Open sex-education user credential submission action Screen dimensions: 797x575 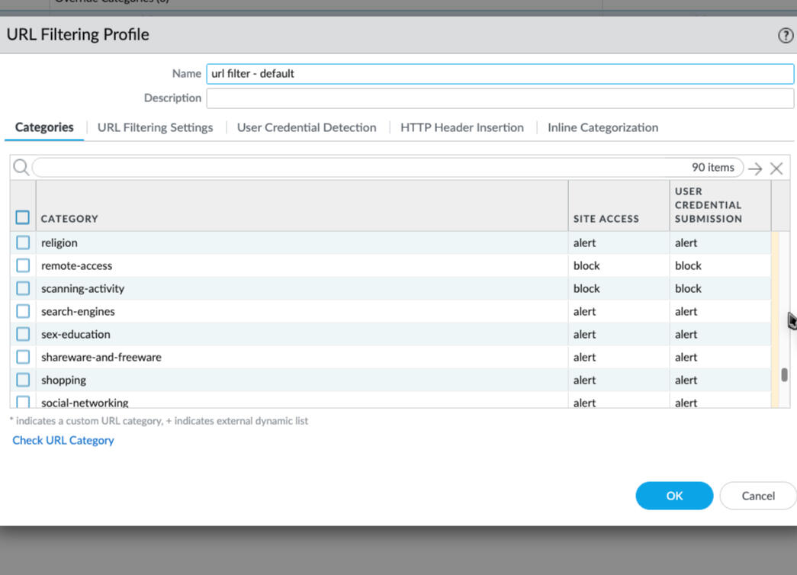tap(686, 334)
